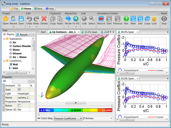Jump to simulation Start
This screenshot has width=171, height=128.
[109, 20]
